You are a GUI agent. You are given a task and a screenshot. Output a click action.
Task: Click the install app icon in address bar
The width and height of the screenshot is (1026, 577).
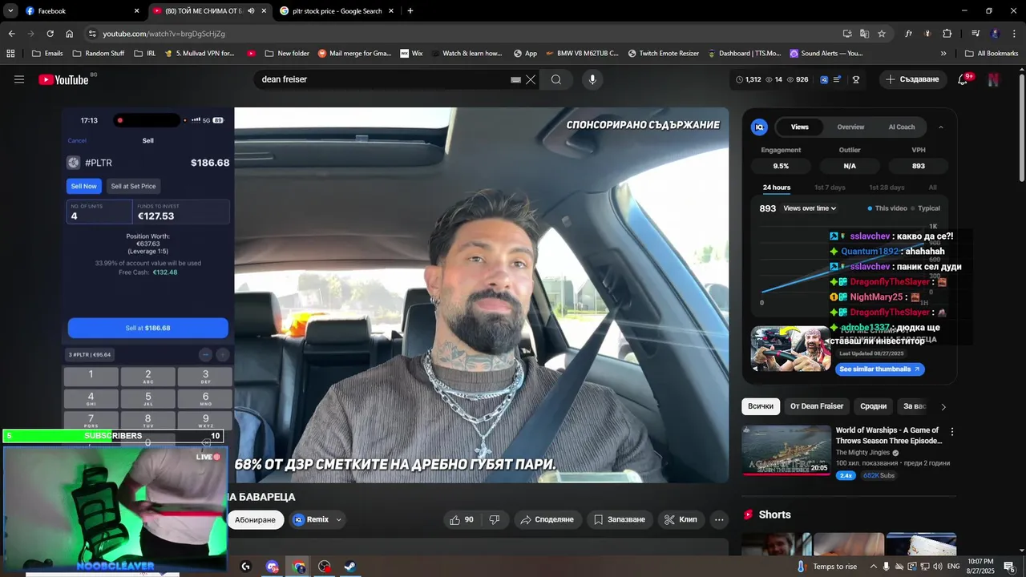(x=847, y=34)
